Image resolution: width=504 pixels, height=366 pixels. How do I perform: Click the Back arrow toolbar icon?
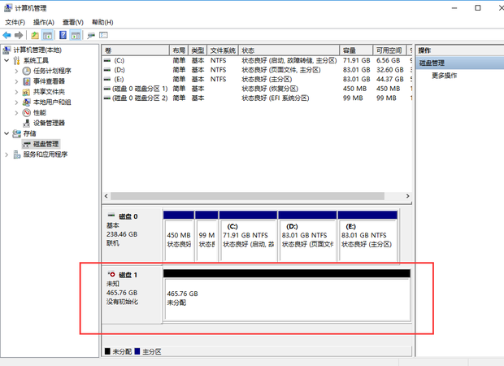tap(8, 36)
